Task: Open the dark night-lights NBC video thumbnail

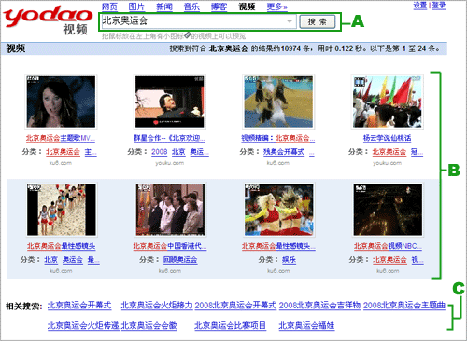Action: (x=388, y=210)
